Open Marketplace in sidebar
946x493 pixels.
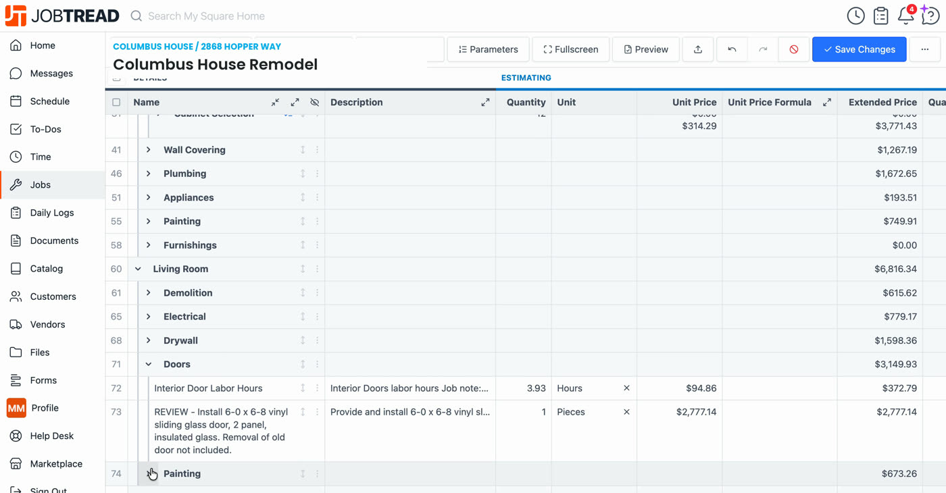pyautogui.click(x=53, y=464)
